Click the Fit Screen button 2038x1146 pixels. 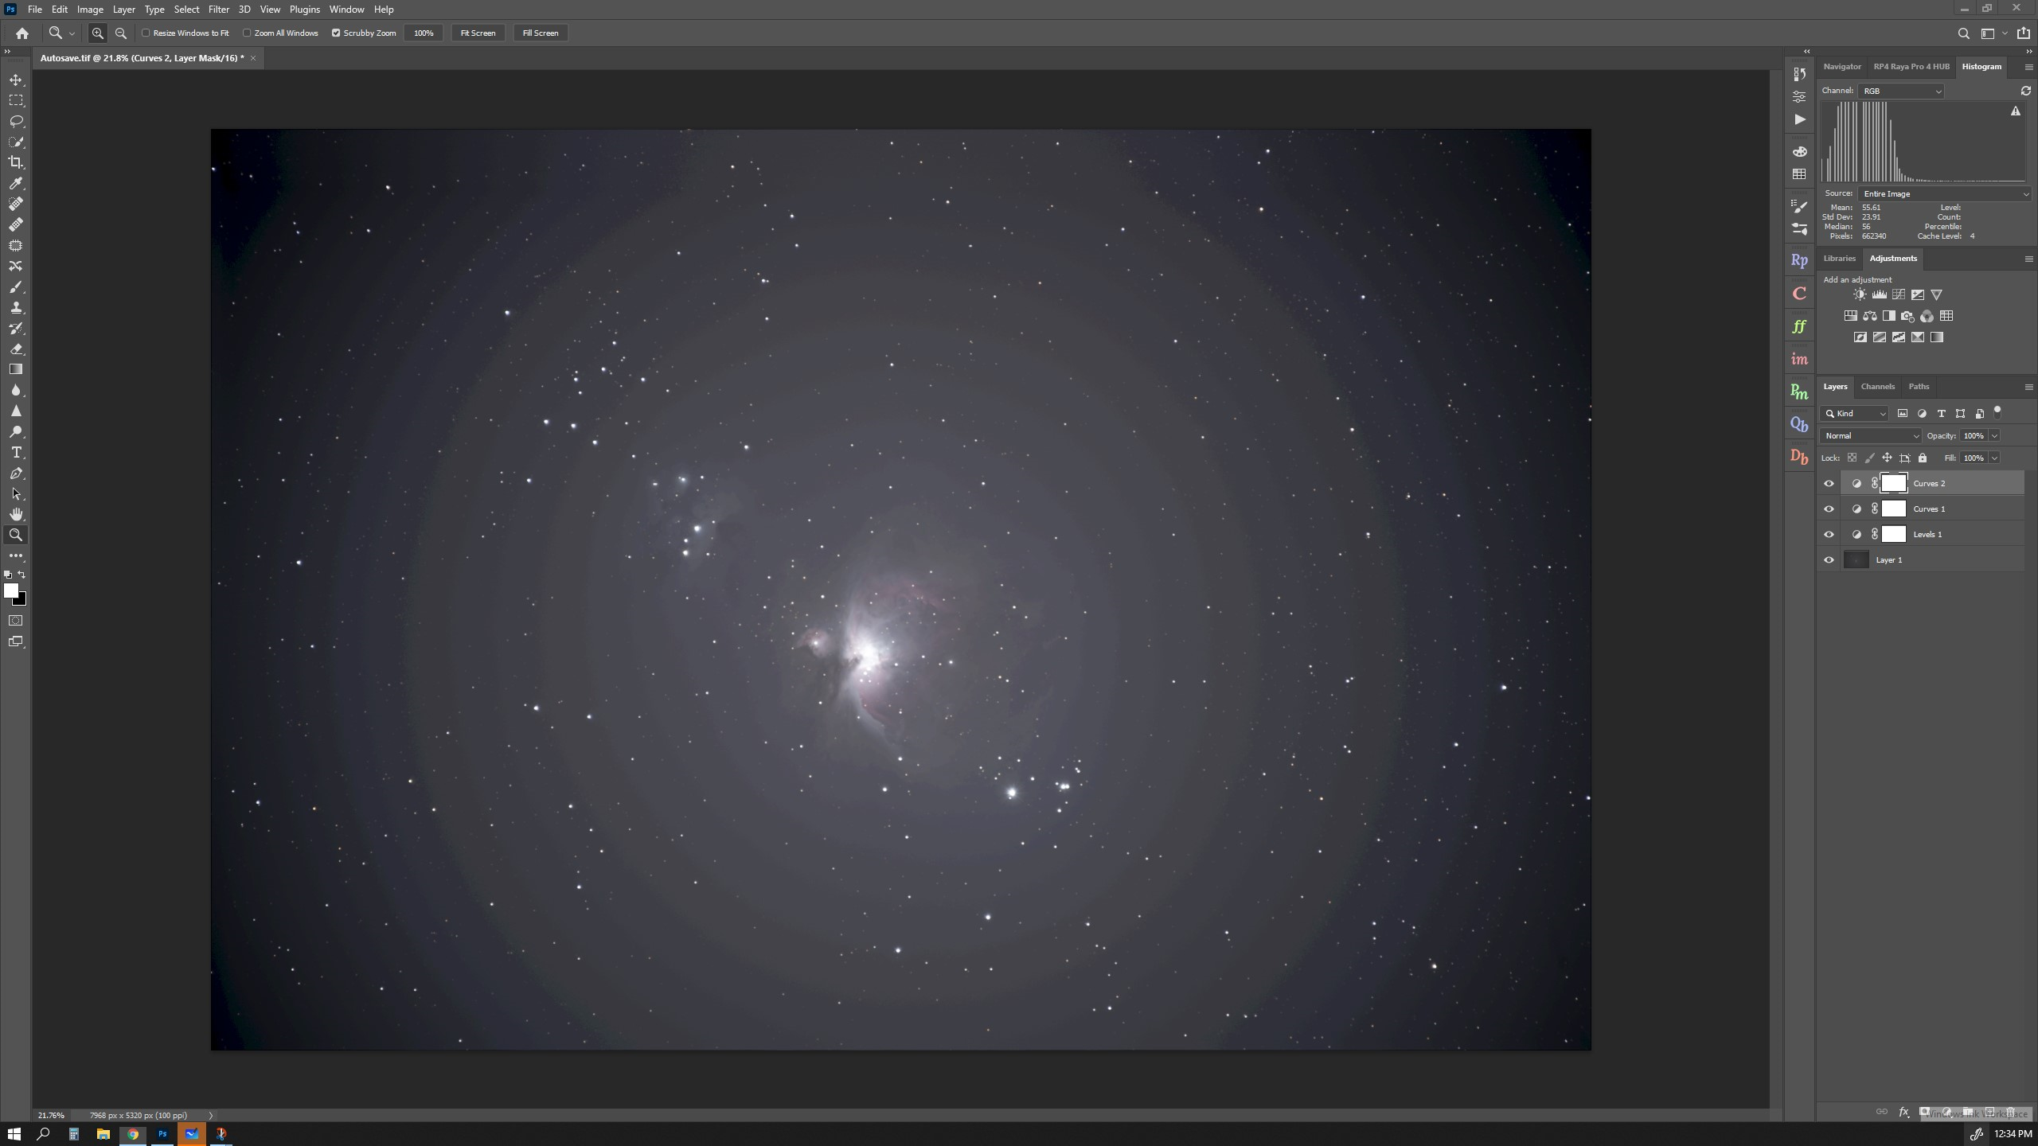478,33
